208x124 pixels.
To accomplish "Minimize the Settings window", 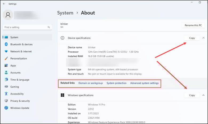I will click(192, 2).
